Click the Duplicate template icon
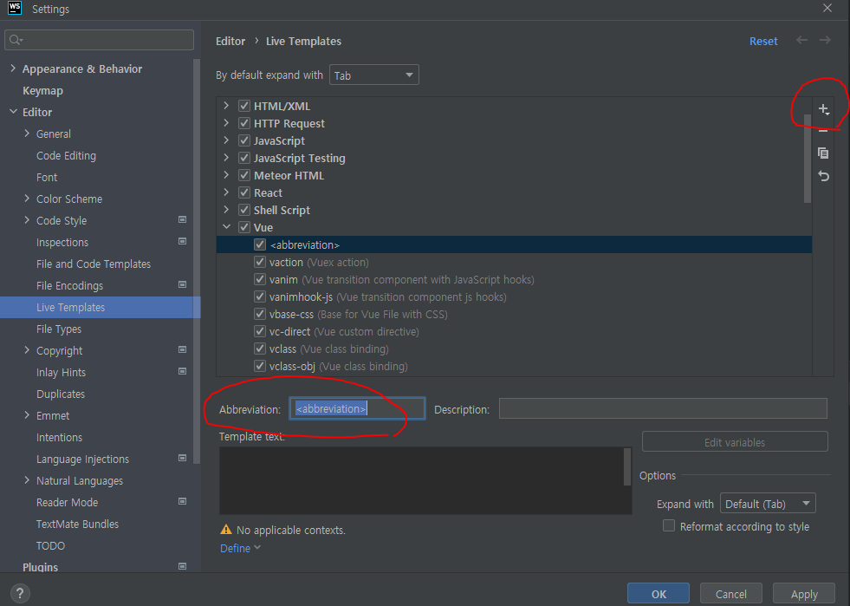 tap(823, 153)
